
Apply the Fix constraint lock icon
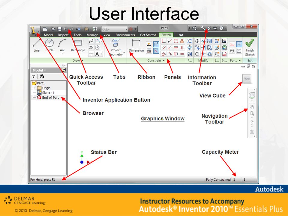tap(182, 41)
